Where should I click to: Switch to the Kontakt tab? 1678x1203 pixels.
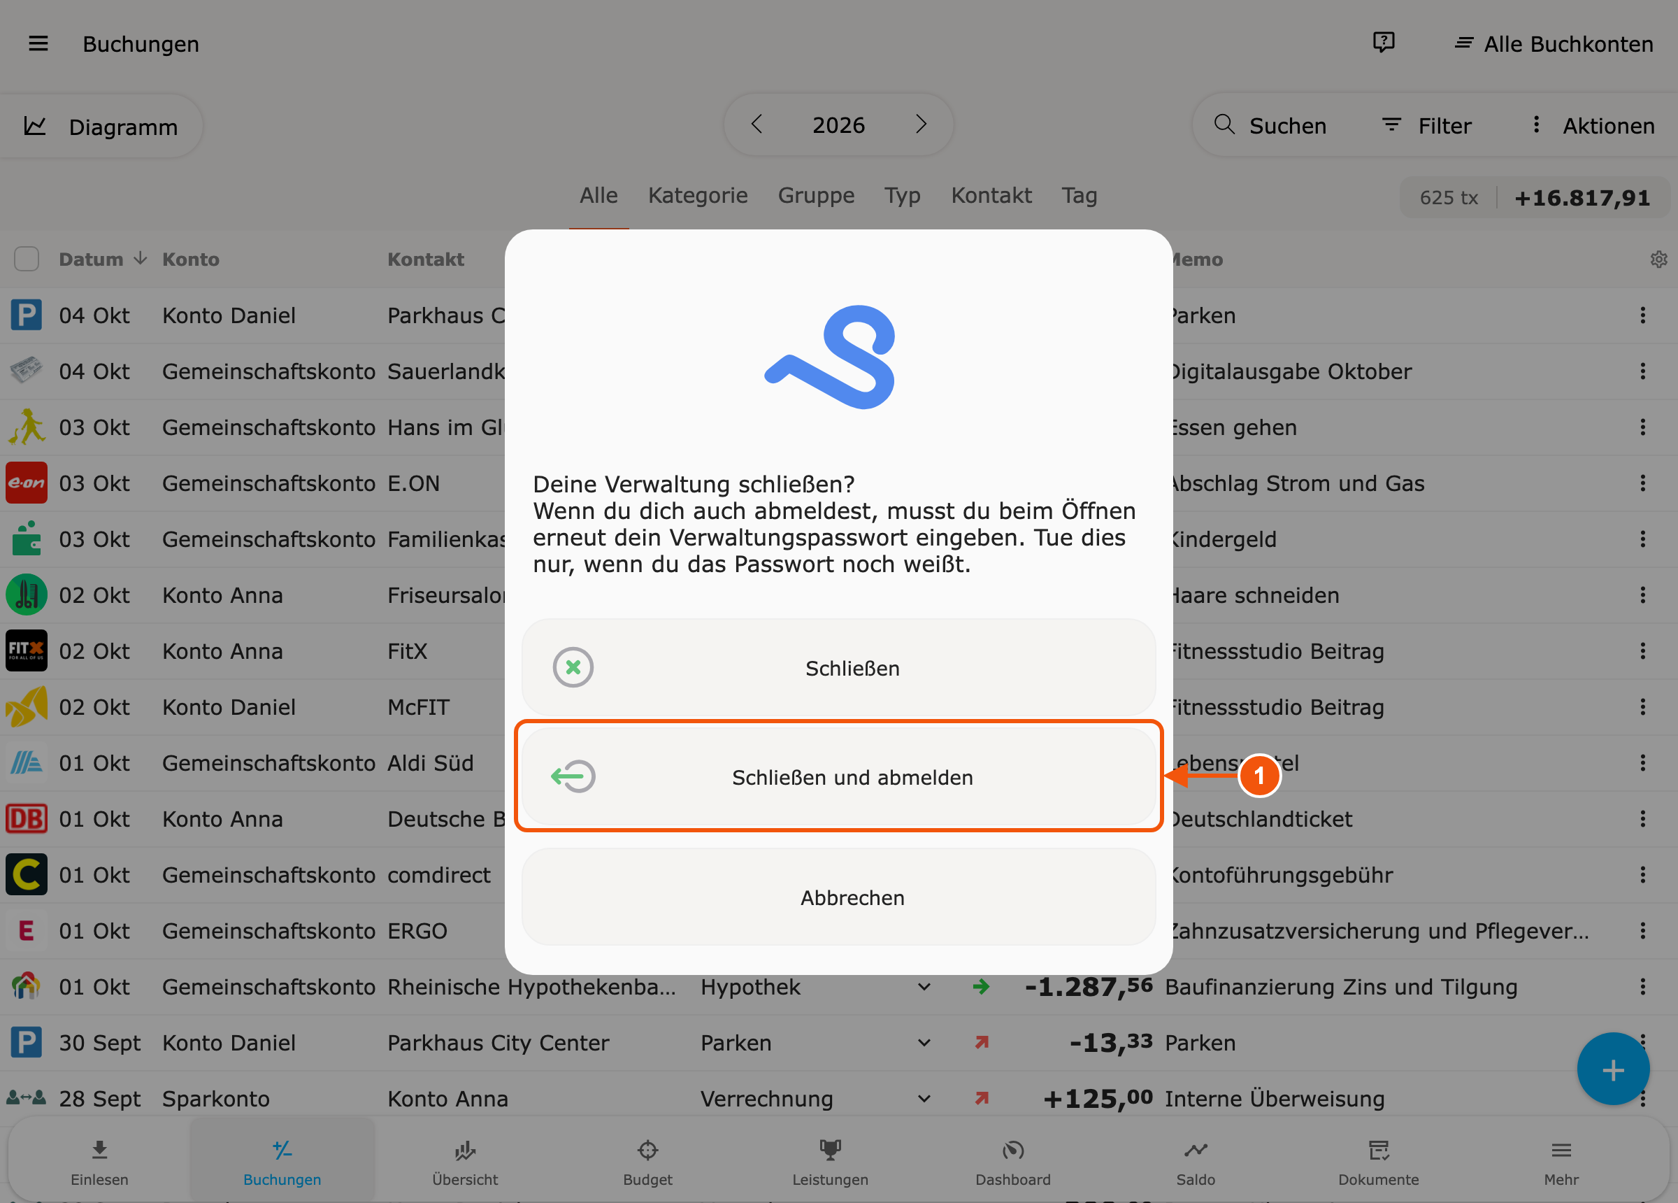(x=991, y=195)
